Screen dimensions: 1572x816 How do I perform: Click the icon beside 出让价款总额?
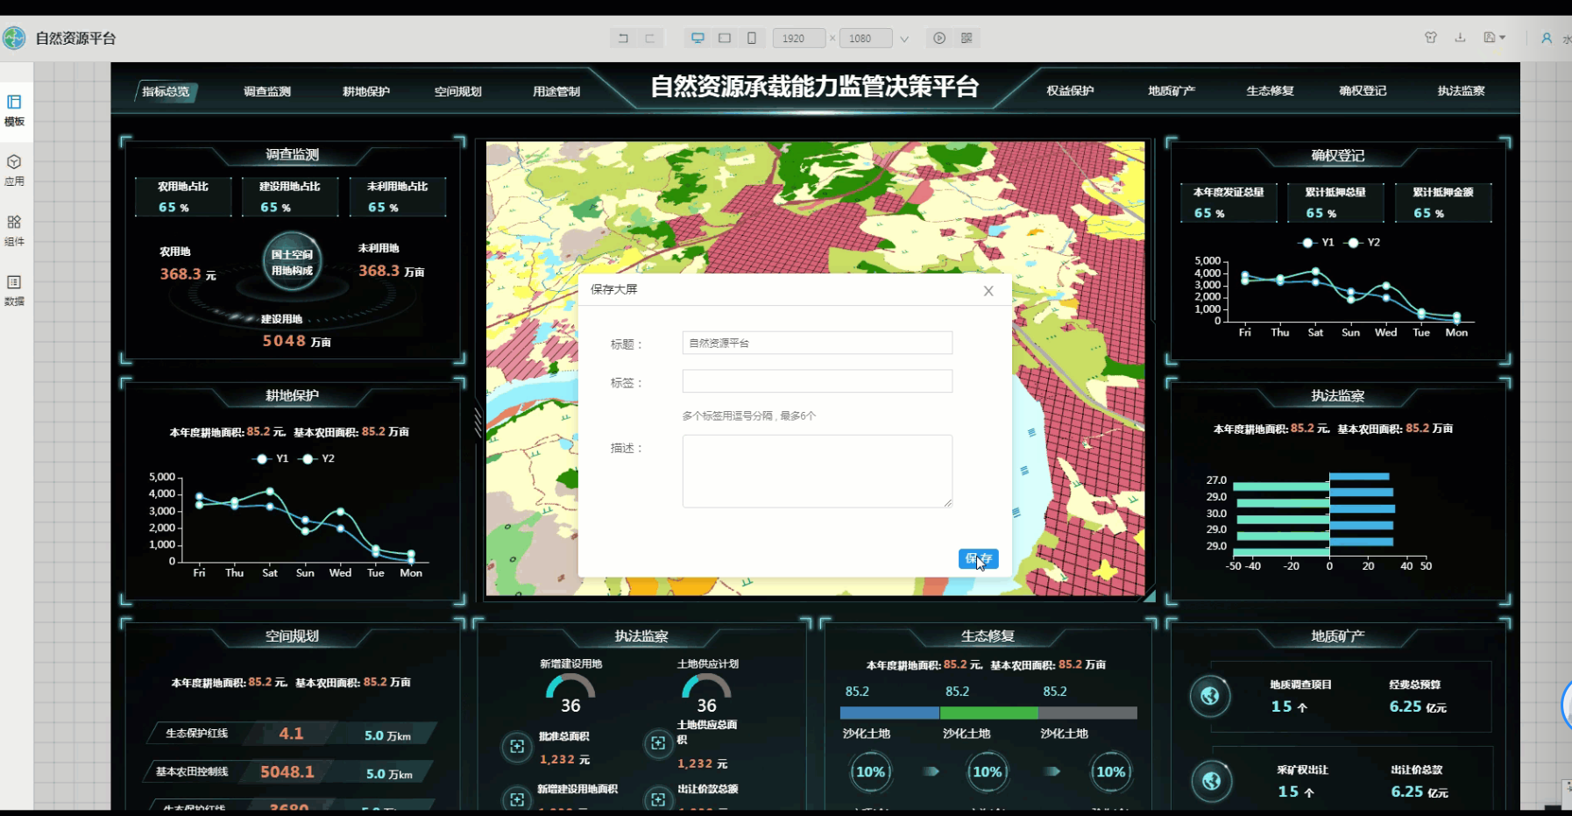pyautogui.click(x=658, y=799)
